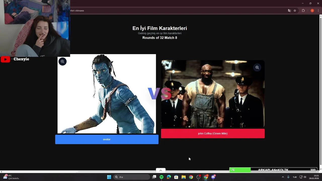The image size is (322, 181).
Task: Open the Windows Start menu
Action: (109, 177)
